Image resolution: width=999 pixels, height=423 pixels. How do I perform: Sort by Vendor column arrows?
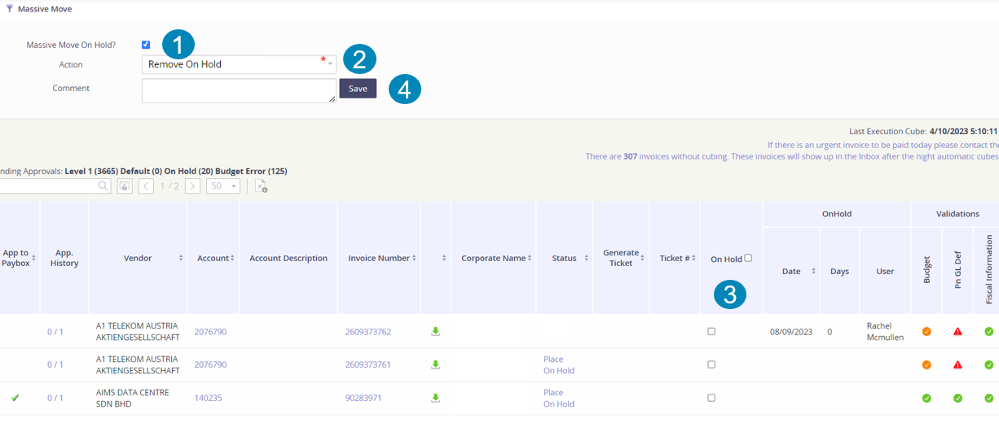coord(180,258)
